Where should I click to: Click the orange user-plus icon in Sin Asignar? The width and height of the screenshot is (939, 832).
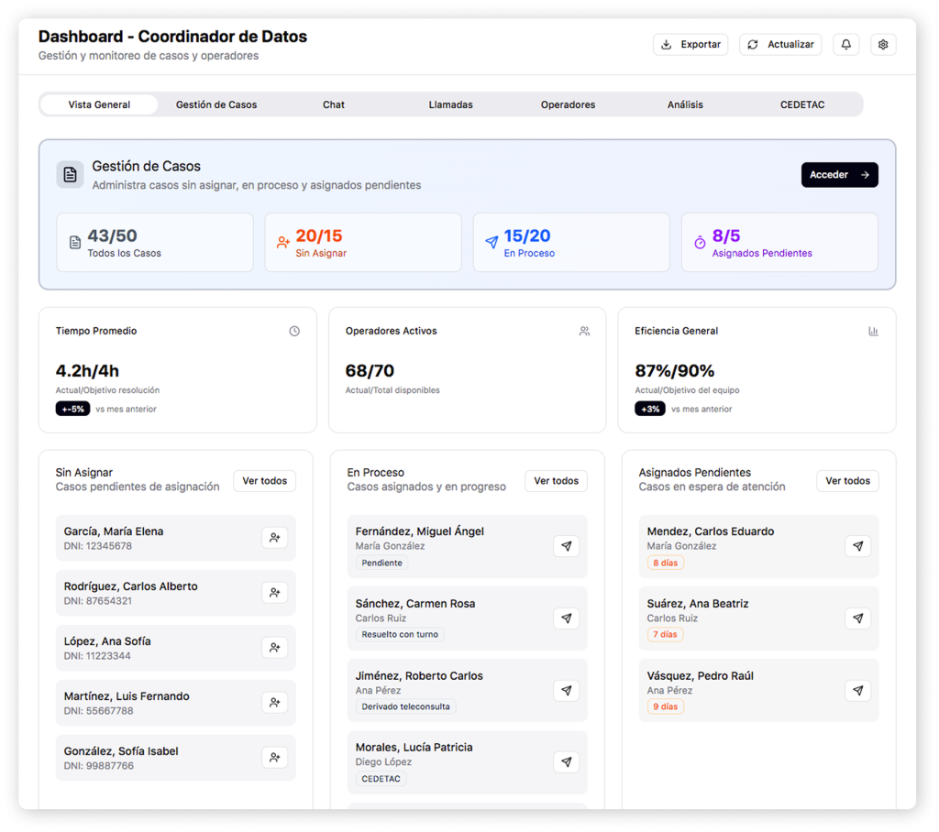click(283, 243)
